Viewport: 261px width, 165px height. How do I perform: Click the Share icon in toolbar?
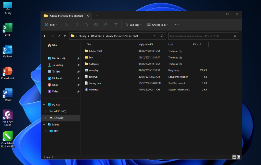pyautogui.click(x=106, y=25)
